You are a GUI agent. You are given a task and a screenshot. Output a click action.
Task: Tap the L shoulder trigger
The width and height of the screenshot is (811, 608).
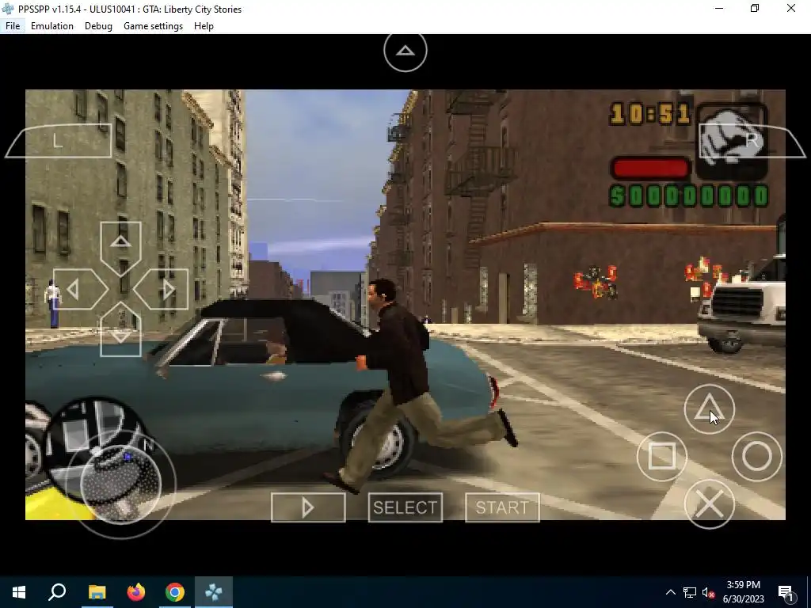(x=59, y=141)
